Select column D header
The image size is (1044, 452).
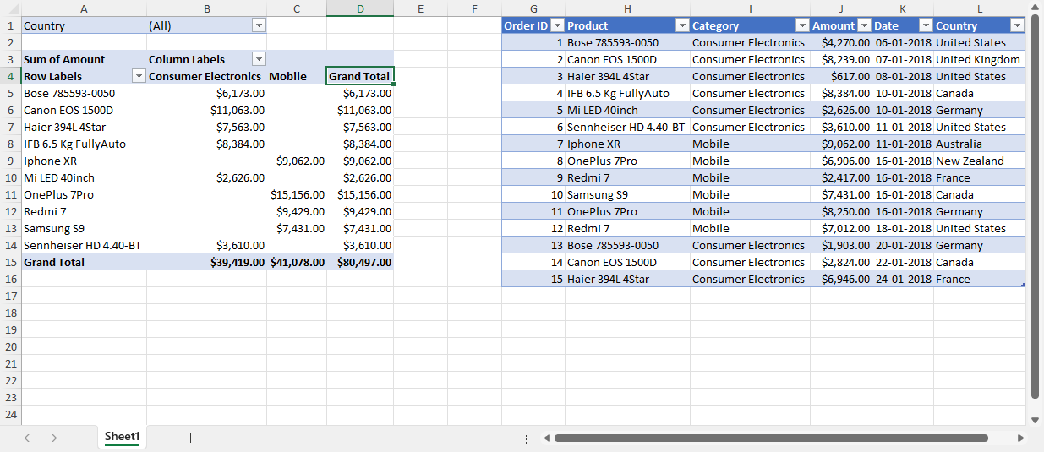360,8
